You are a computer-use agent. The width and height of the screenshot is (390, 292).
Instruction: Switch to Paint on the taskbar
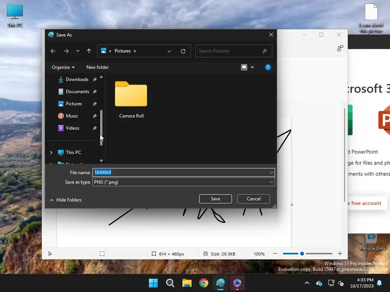221,283
